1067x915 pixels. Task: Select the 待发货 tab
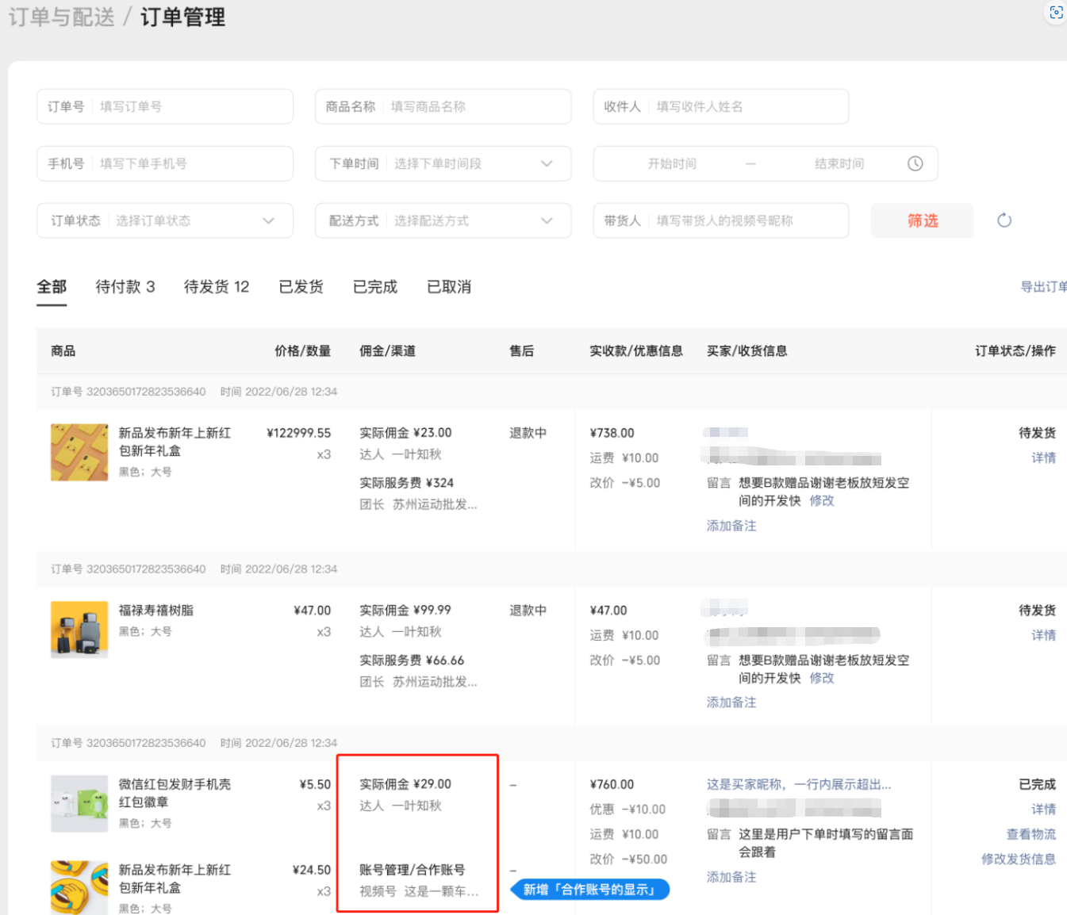(216, 287)
